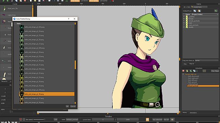Screen dimensions: 220x123
Task: Toggle the Lock Bones button
Action: (84, 1)
